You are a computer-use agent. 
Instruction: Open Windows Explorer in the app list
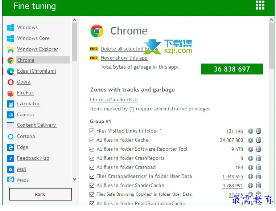click(x=37, y=49)
